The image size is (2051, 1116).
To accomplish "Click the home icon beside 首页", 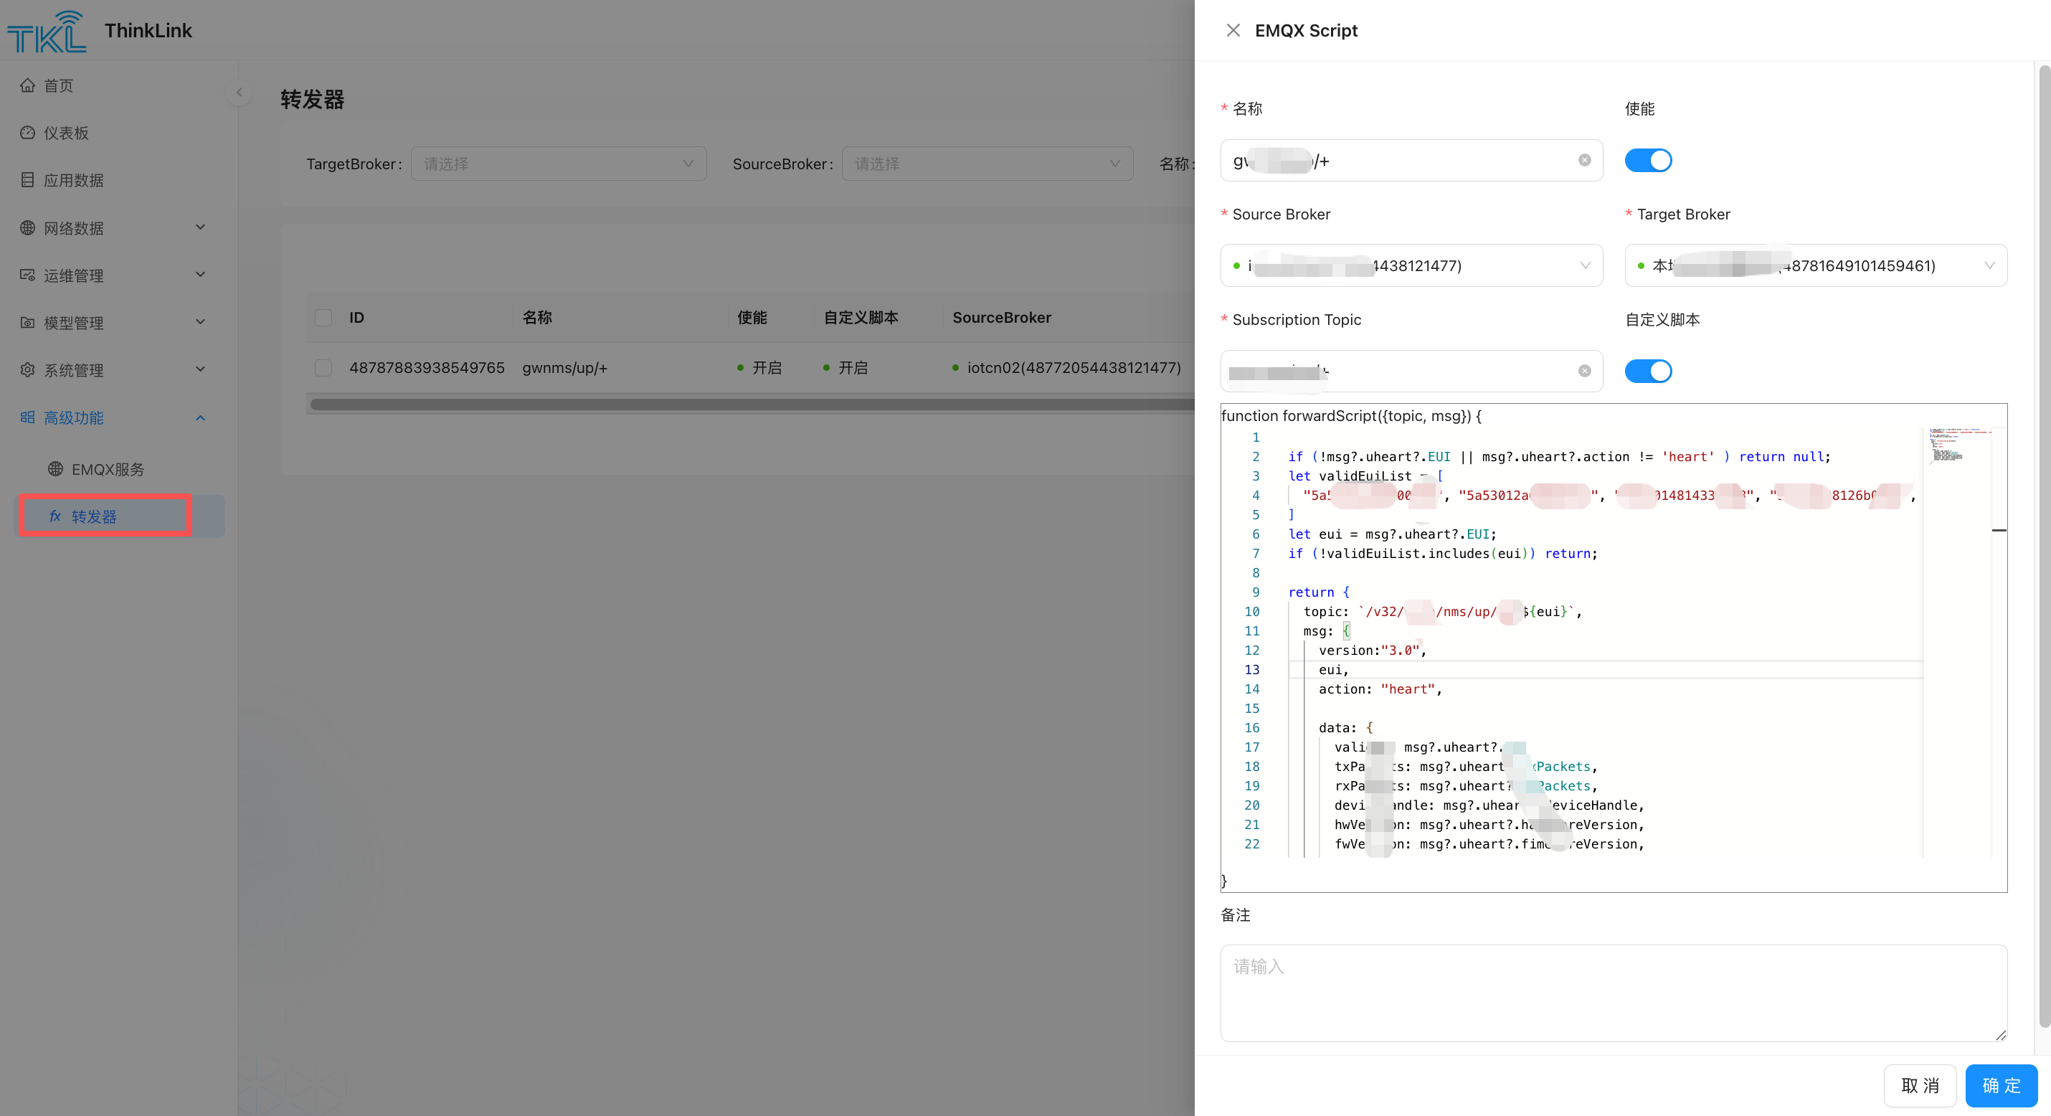I will [x=28, y=85].
